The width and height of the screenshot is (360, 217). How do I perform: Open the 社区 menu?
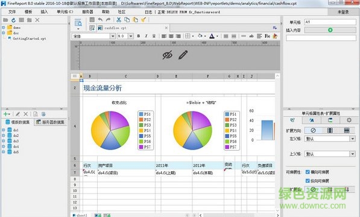coord(122,12)
